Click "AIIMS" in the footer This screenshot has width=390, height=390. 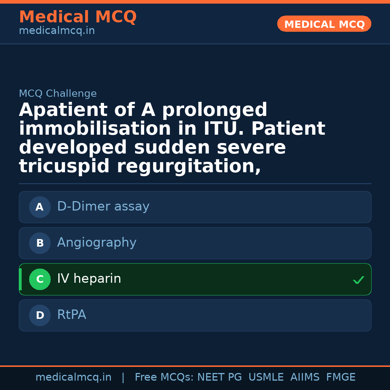tap(305, 377)
